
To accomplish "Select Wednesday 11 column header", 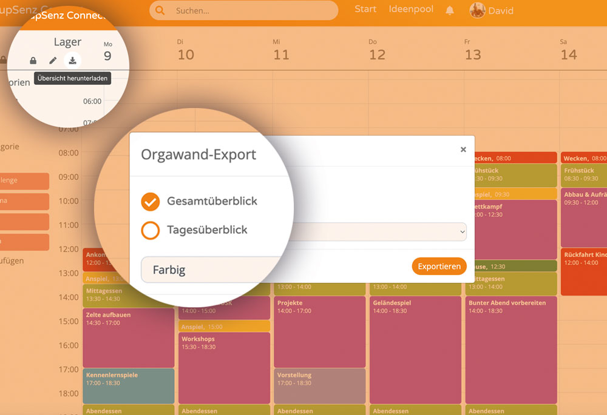I will pos(281,50).
